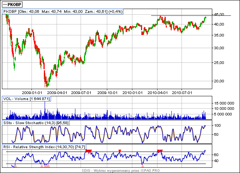Click the 2009-07-01 date label

pos(81,93)
